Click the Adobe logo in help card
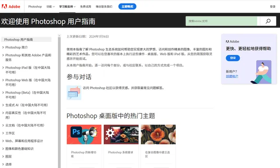Image resolution: width=280 pixels, height=168 pixels. click(x=232, y=41)
